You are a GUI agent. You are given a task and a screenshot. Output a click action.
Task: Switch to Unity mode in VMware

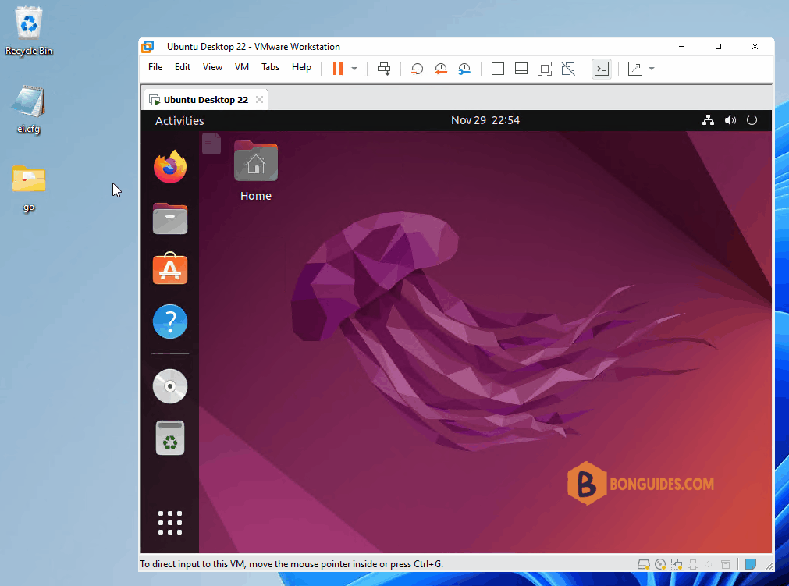pyautogui.click(x=568, y=69)
